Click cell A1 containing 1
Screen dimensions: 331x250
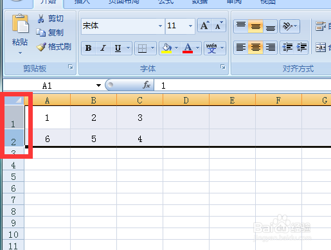click(x=48, y=118)
